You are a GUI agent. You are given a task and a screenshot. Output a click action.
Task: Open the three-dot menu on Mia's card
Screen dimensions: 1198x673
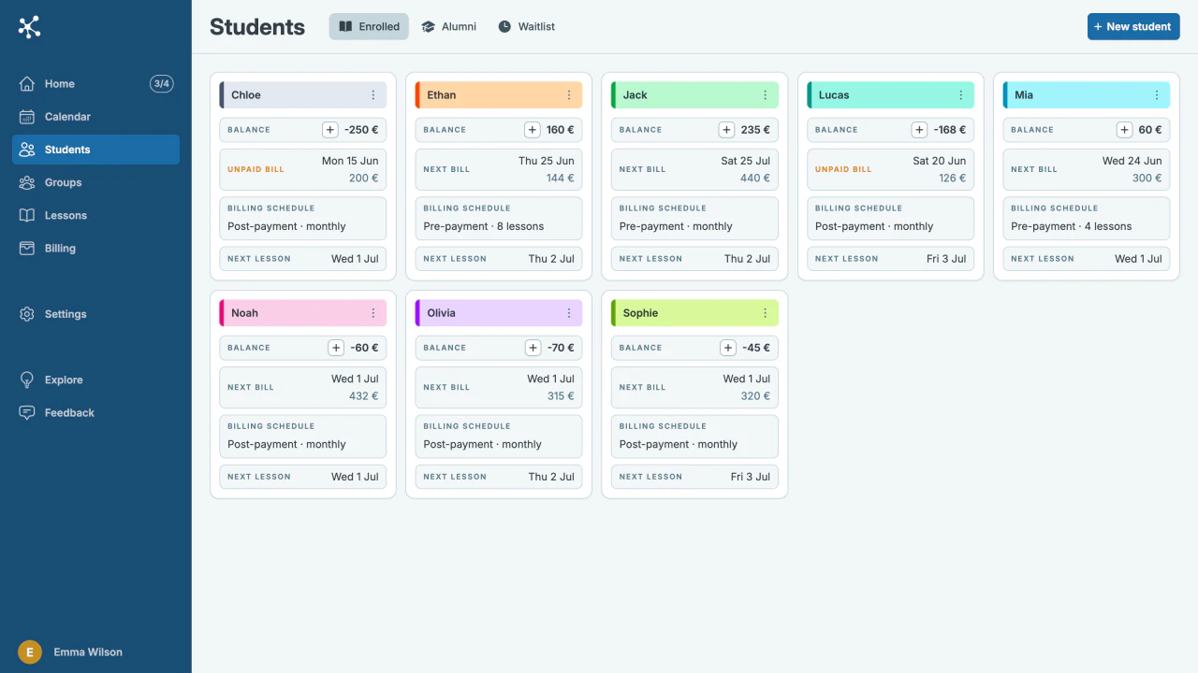(1157, 95)
